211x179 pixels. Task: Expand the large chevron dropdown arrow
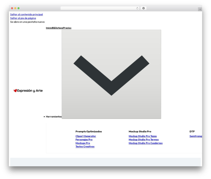[x=111, y=74]
